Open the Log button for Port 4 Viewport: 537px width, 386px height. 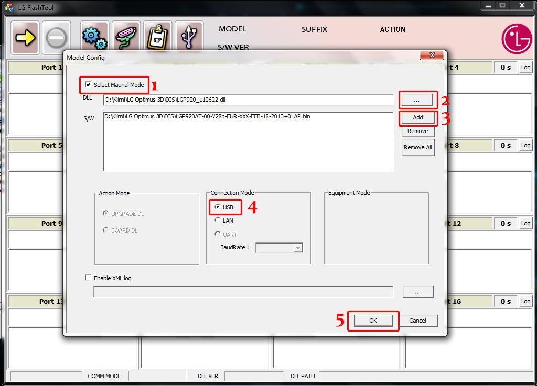point(525,68)
